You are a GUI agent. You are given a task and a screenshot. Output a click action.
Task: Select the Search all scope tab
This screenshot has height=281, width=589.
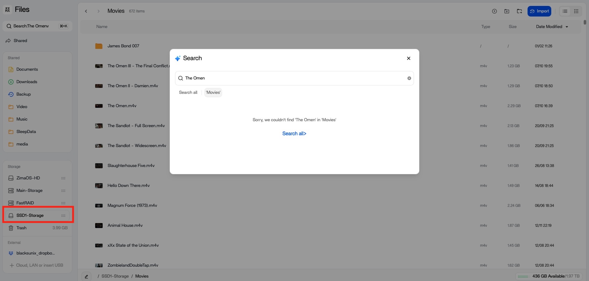coord(188,93)
